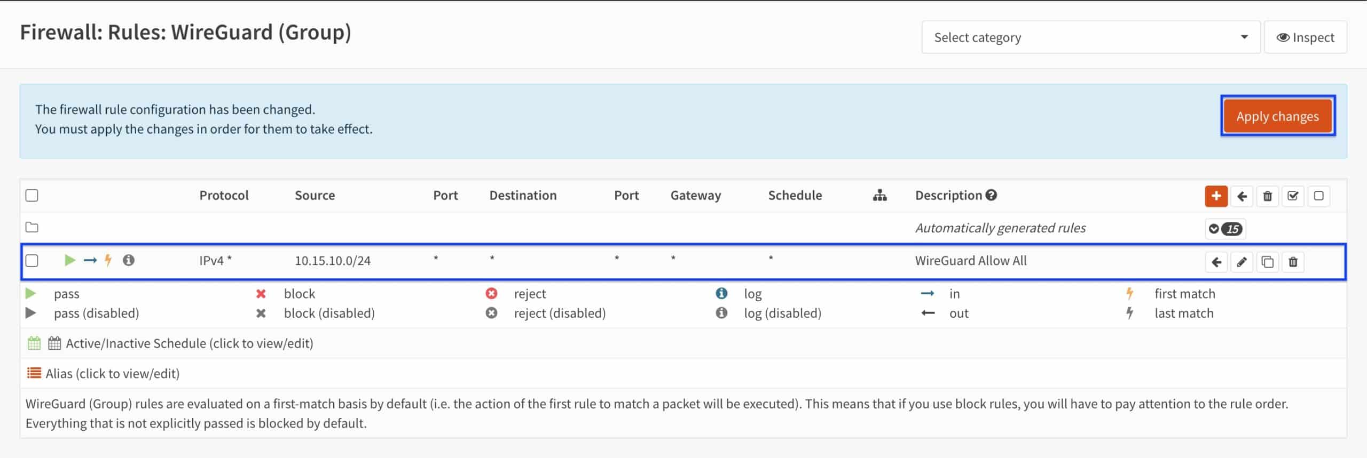
Task: Click the network tree icon column header
Action: (x=879, y=196)
